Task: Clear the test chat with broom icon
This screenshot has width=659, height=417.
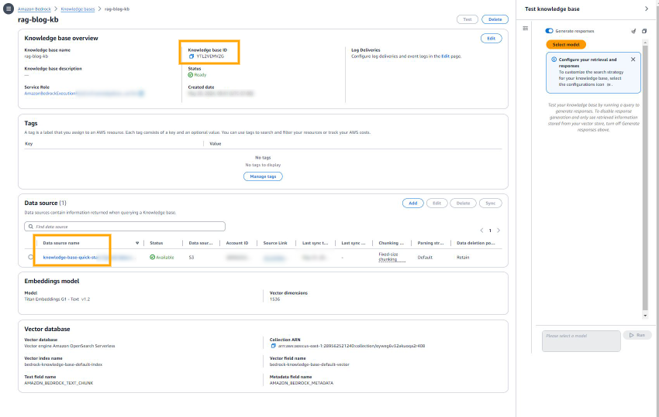Action: pyautogui.click(x=633, y=31)
